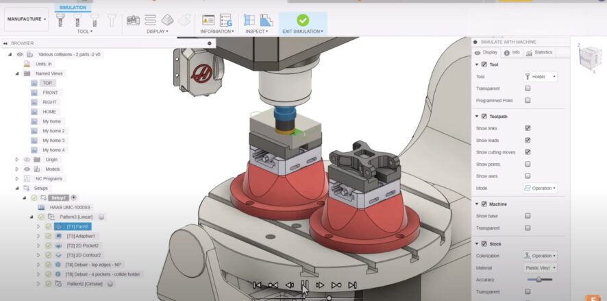Collapse the Setups node
Viewport: 607px width, 301px height.
(x=17, y=189)
